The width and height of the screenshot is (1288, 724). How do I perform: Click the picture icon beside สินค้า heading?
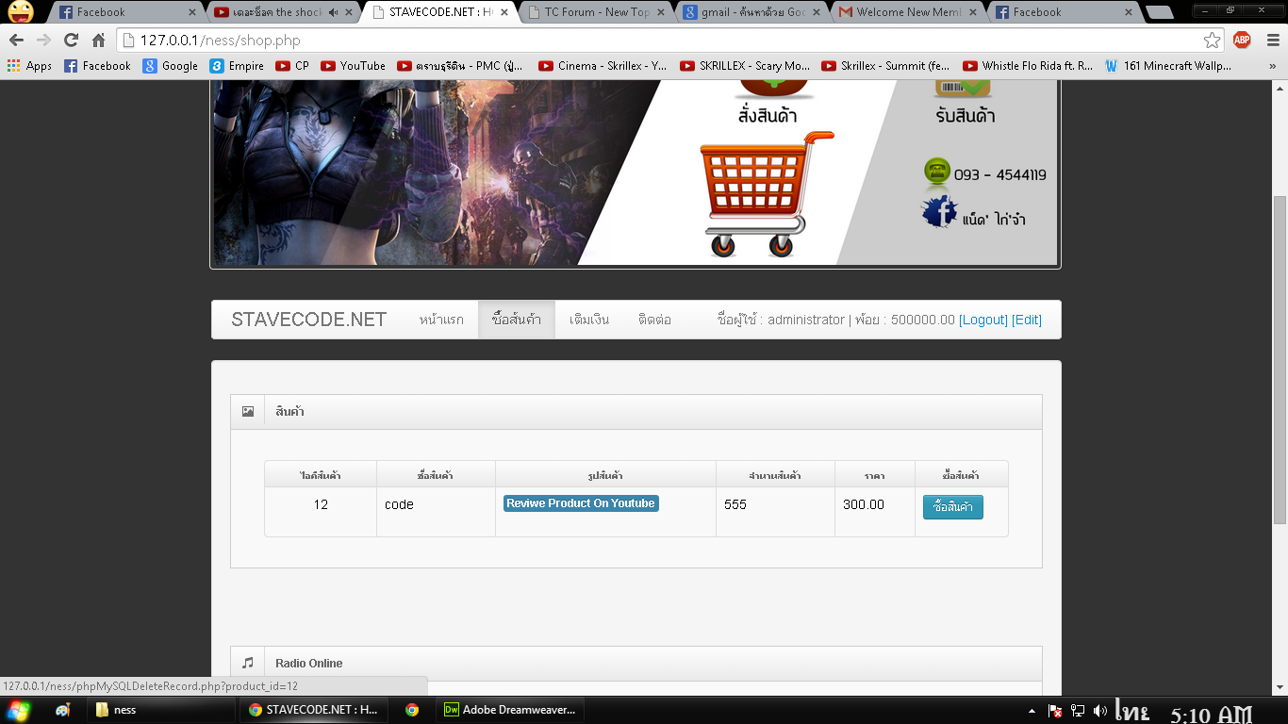coord(248,412)
